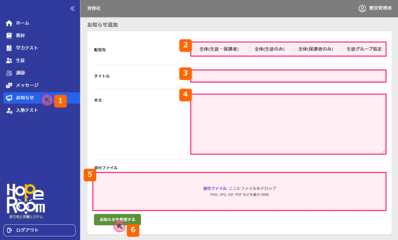Click the ログアウト button
This screenshot has width=398, height=240.
(x=39, y=230)
